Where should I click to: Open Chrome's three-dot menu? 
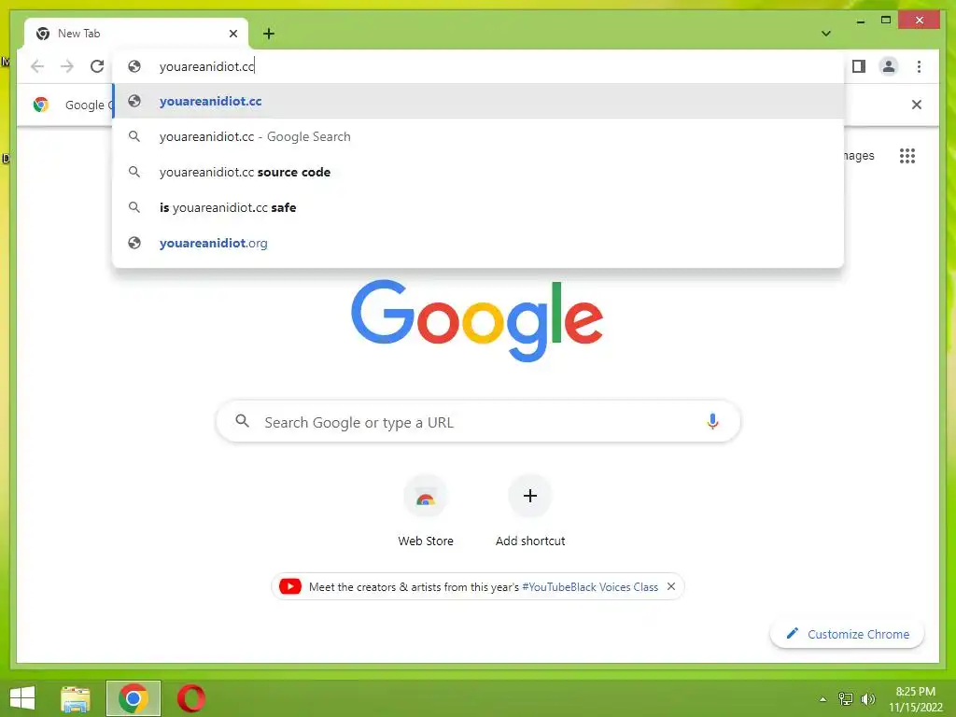click(x=919, y=66)
